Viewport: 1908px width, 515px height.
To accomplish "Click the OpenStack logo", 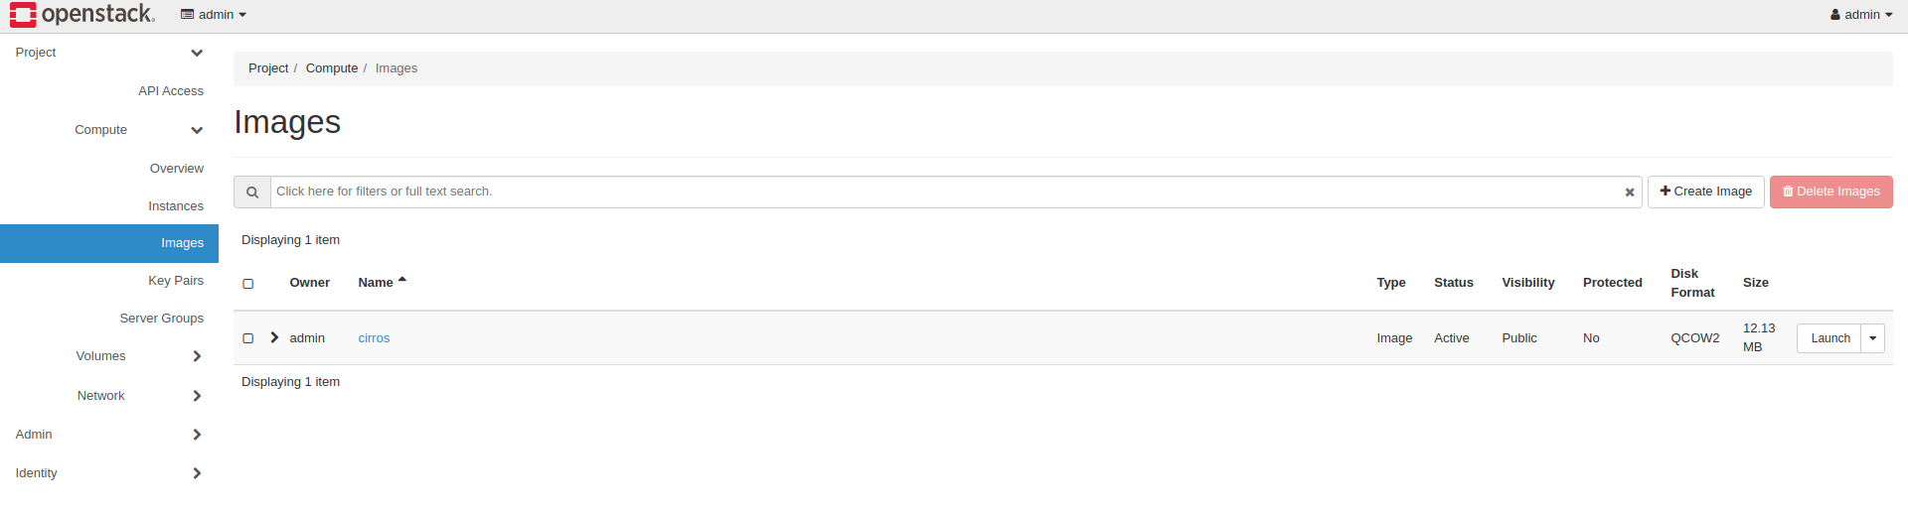I will [81, 15].
